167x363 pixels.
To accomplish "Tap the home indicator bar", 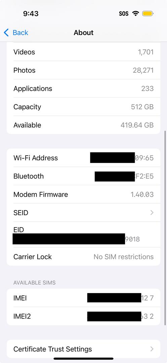I will [83, 359].
